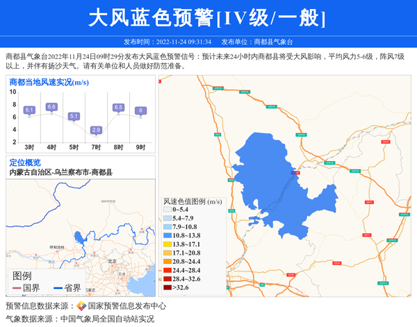
Task: Click the red 24.4~28.4 legend color box
Action: click(167, 270)
